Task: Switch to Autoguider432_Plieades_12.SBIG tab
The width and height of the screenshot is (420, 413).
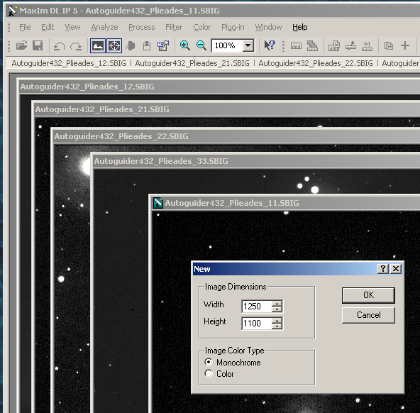Action: [69, 63]
